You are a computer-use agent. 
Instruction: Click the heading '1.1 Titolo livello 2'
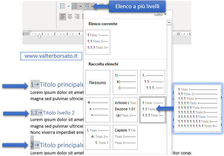52,113
